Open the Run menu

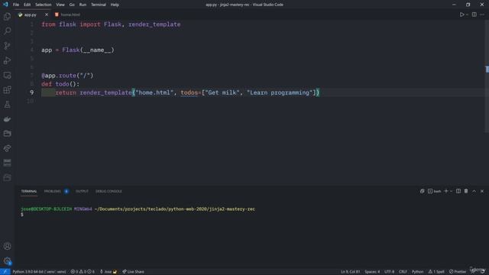coord(83,5)
